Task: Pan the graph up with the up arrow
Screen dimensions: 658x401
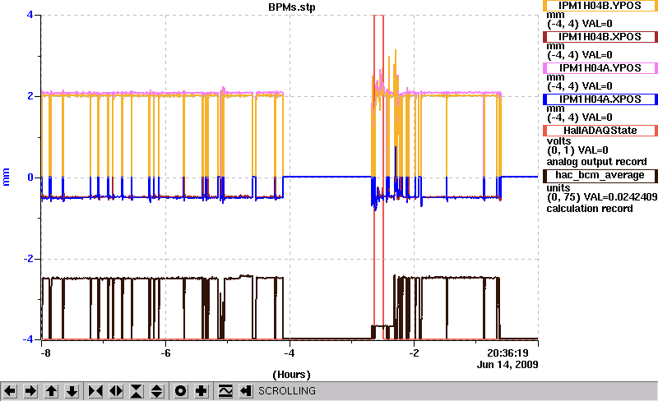Action: tap(52, 391)
